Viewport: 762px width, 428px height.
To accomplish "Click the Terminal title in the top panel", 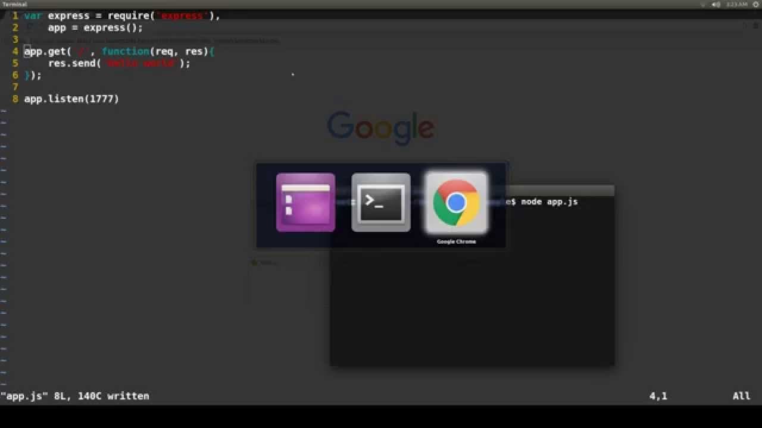I will [15, 4].
